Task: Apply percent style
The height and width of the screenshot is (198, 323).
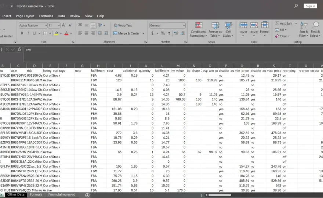Action: [x=163, y=33]
